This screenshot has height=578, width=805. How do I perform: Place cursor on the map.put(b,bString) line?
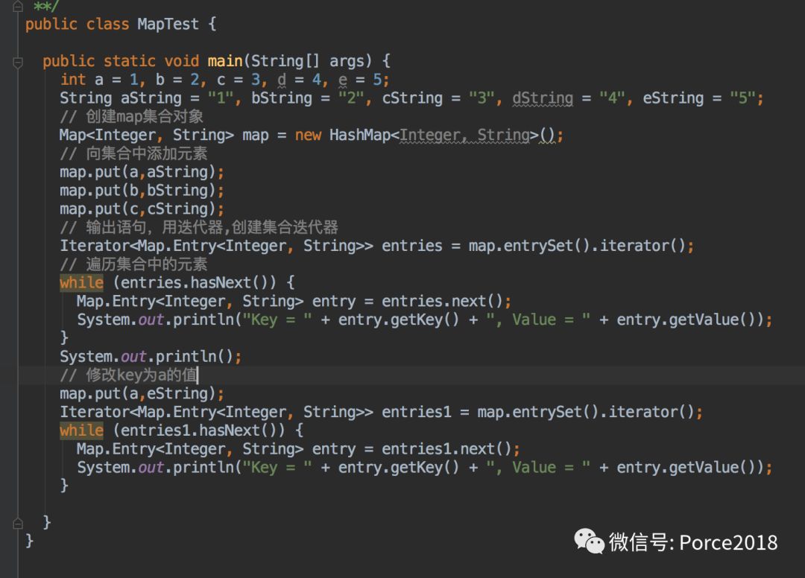[142, 190]
